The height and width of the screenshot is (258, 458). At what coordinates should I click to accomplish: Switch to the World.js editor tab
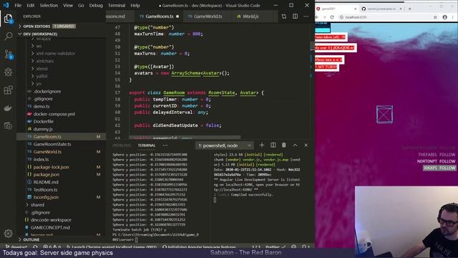pyautogui.click(x=250, y=16)
